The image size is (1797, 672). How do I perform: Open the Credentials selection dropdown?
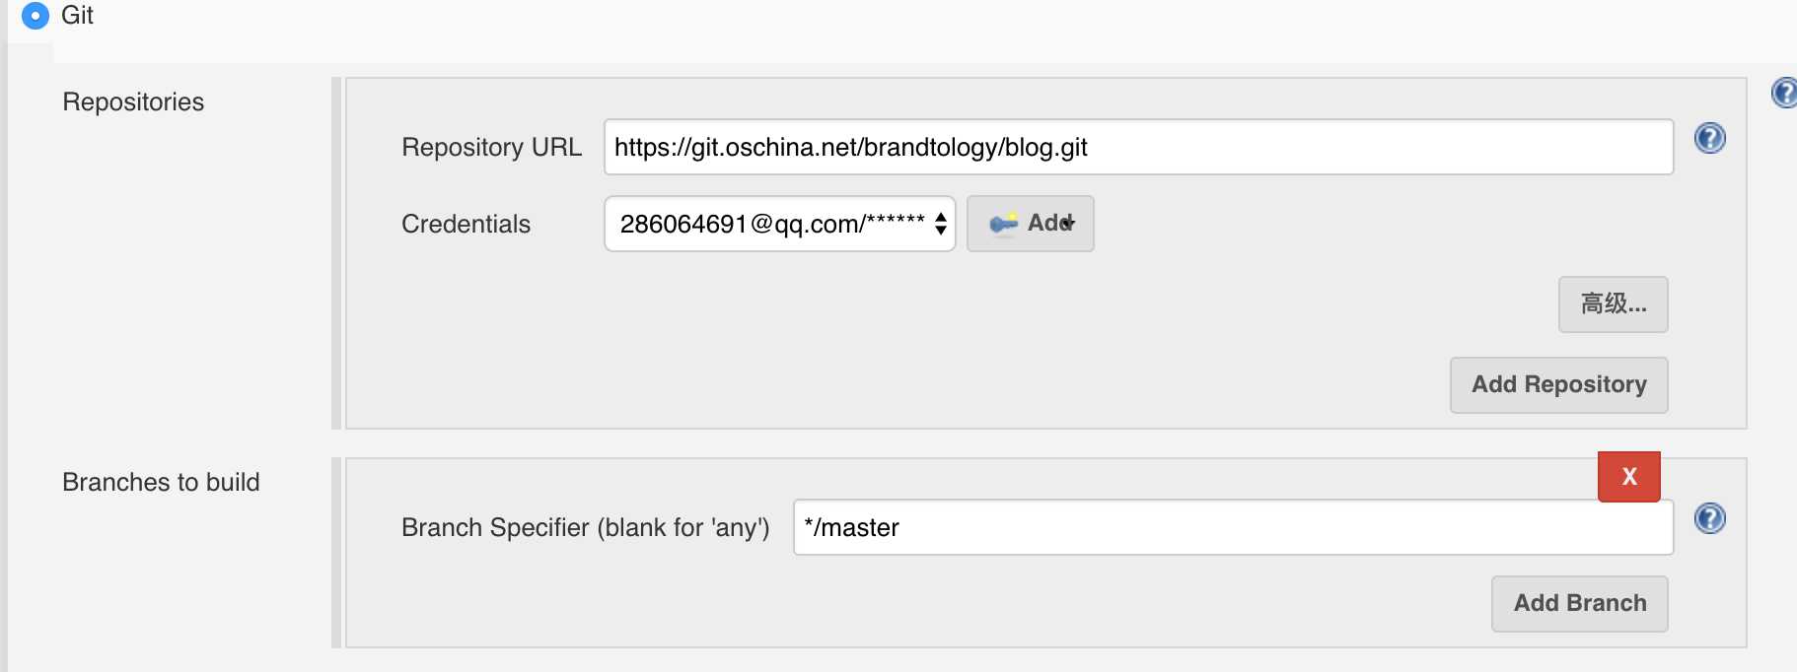click(779, 224)
